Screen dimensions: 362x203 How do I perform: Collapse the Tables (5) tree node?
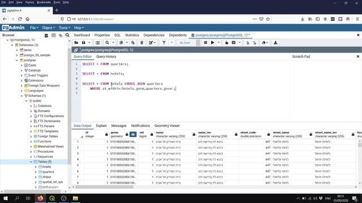(x=31, y=162)
